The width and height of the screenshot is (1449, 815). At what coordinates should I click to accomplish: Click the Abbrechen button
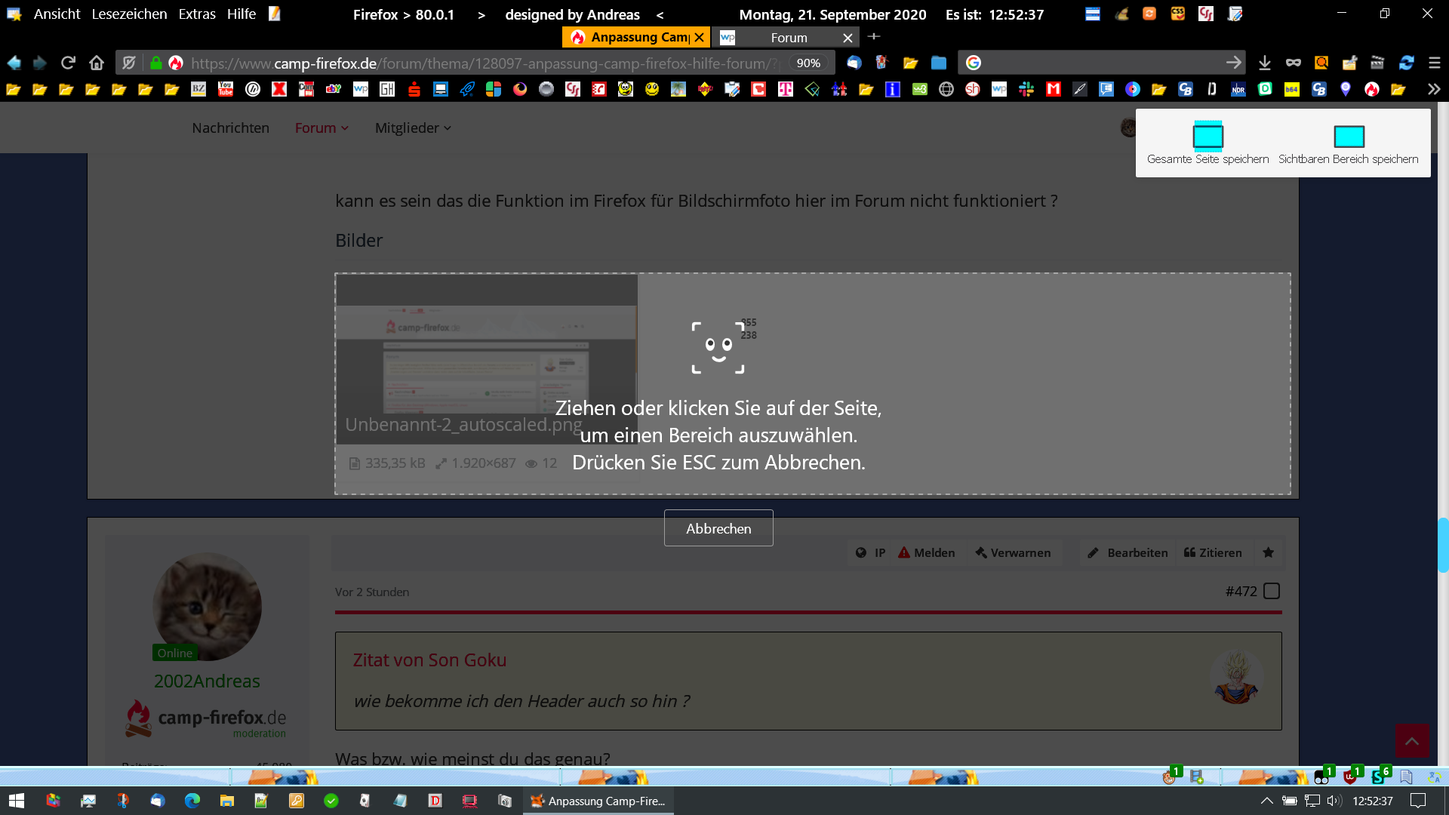tap(718, 528)
